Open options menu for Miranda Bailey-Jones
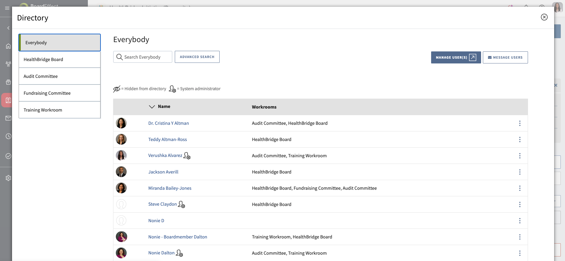 (520, 188)
